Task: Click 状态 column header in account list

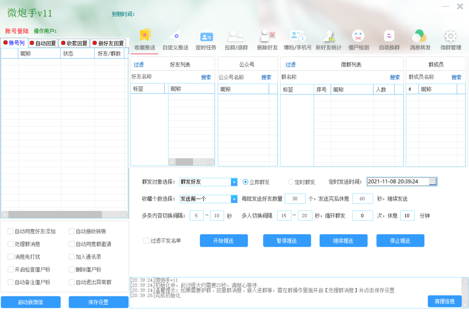Action: (x=78, y=53)
